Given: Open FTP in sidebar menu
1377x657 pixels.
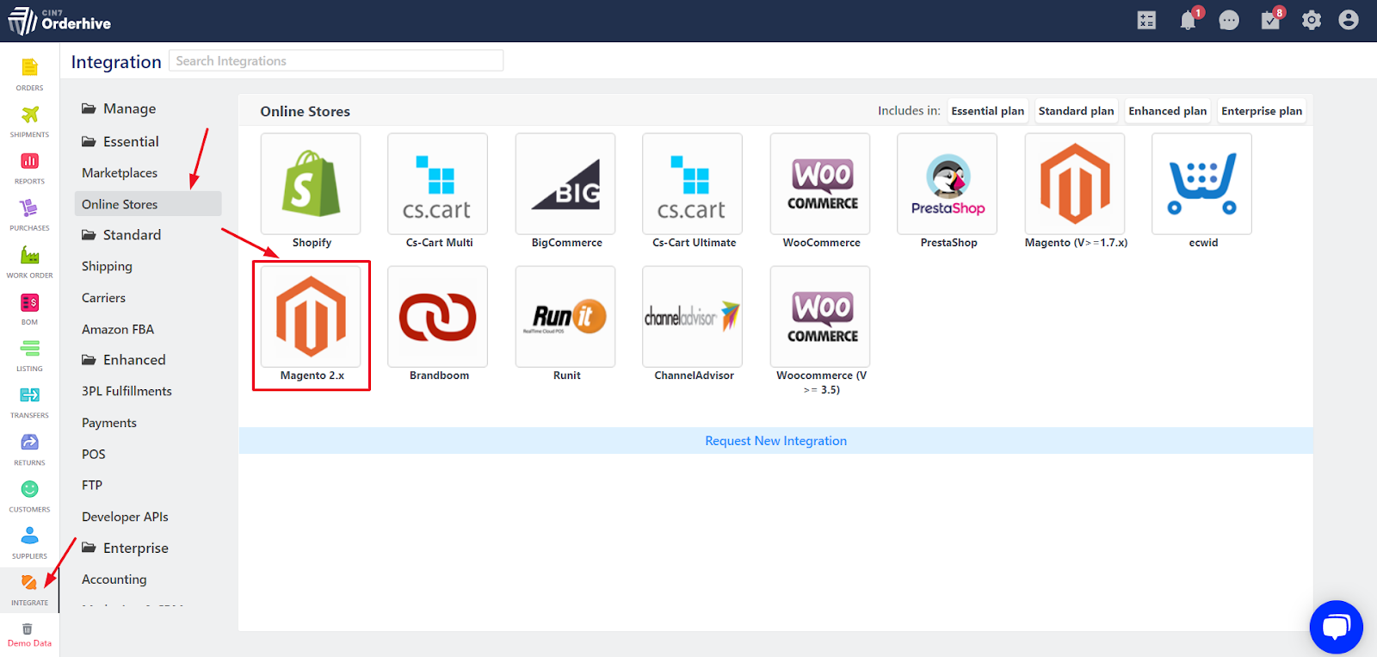Looking at the screenshot, I should [92, 485].
